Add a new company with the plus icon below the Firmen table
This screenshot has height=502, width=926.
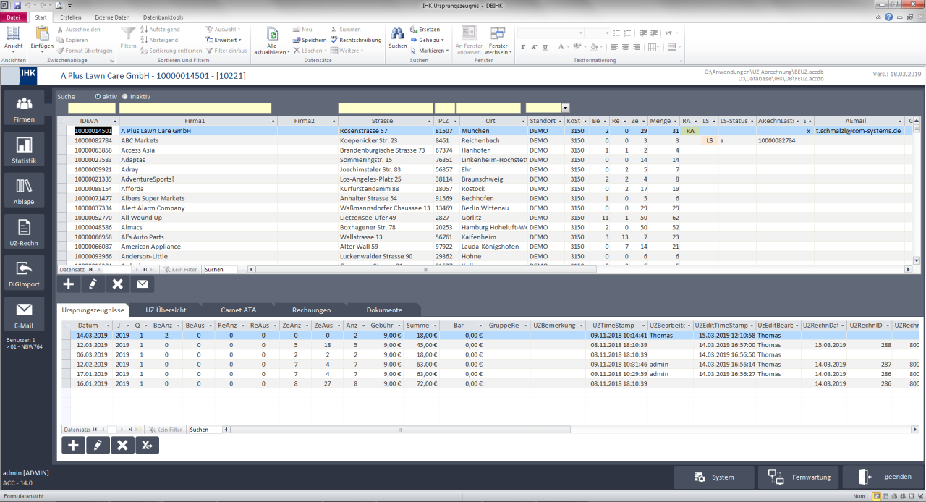[69, 284]
